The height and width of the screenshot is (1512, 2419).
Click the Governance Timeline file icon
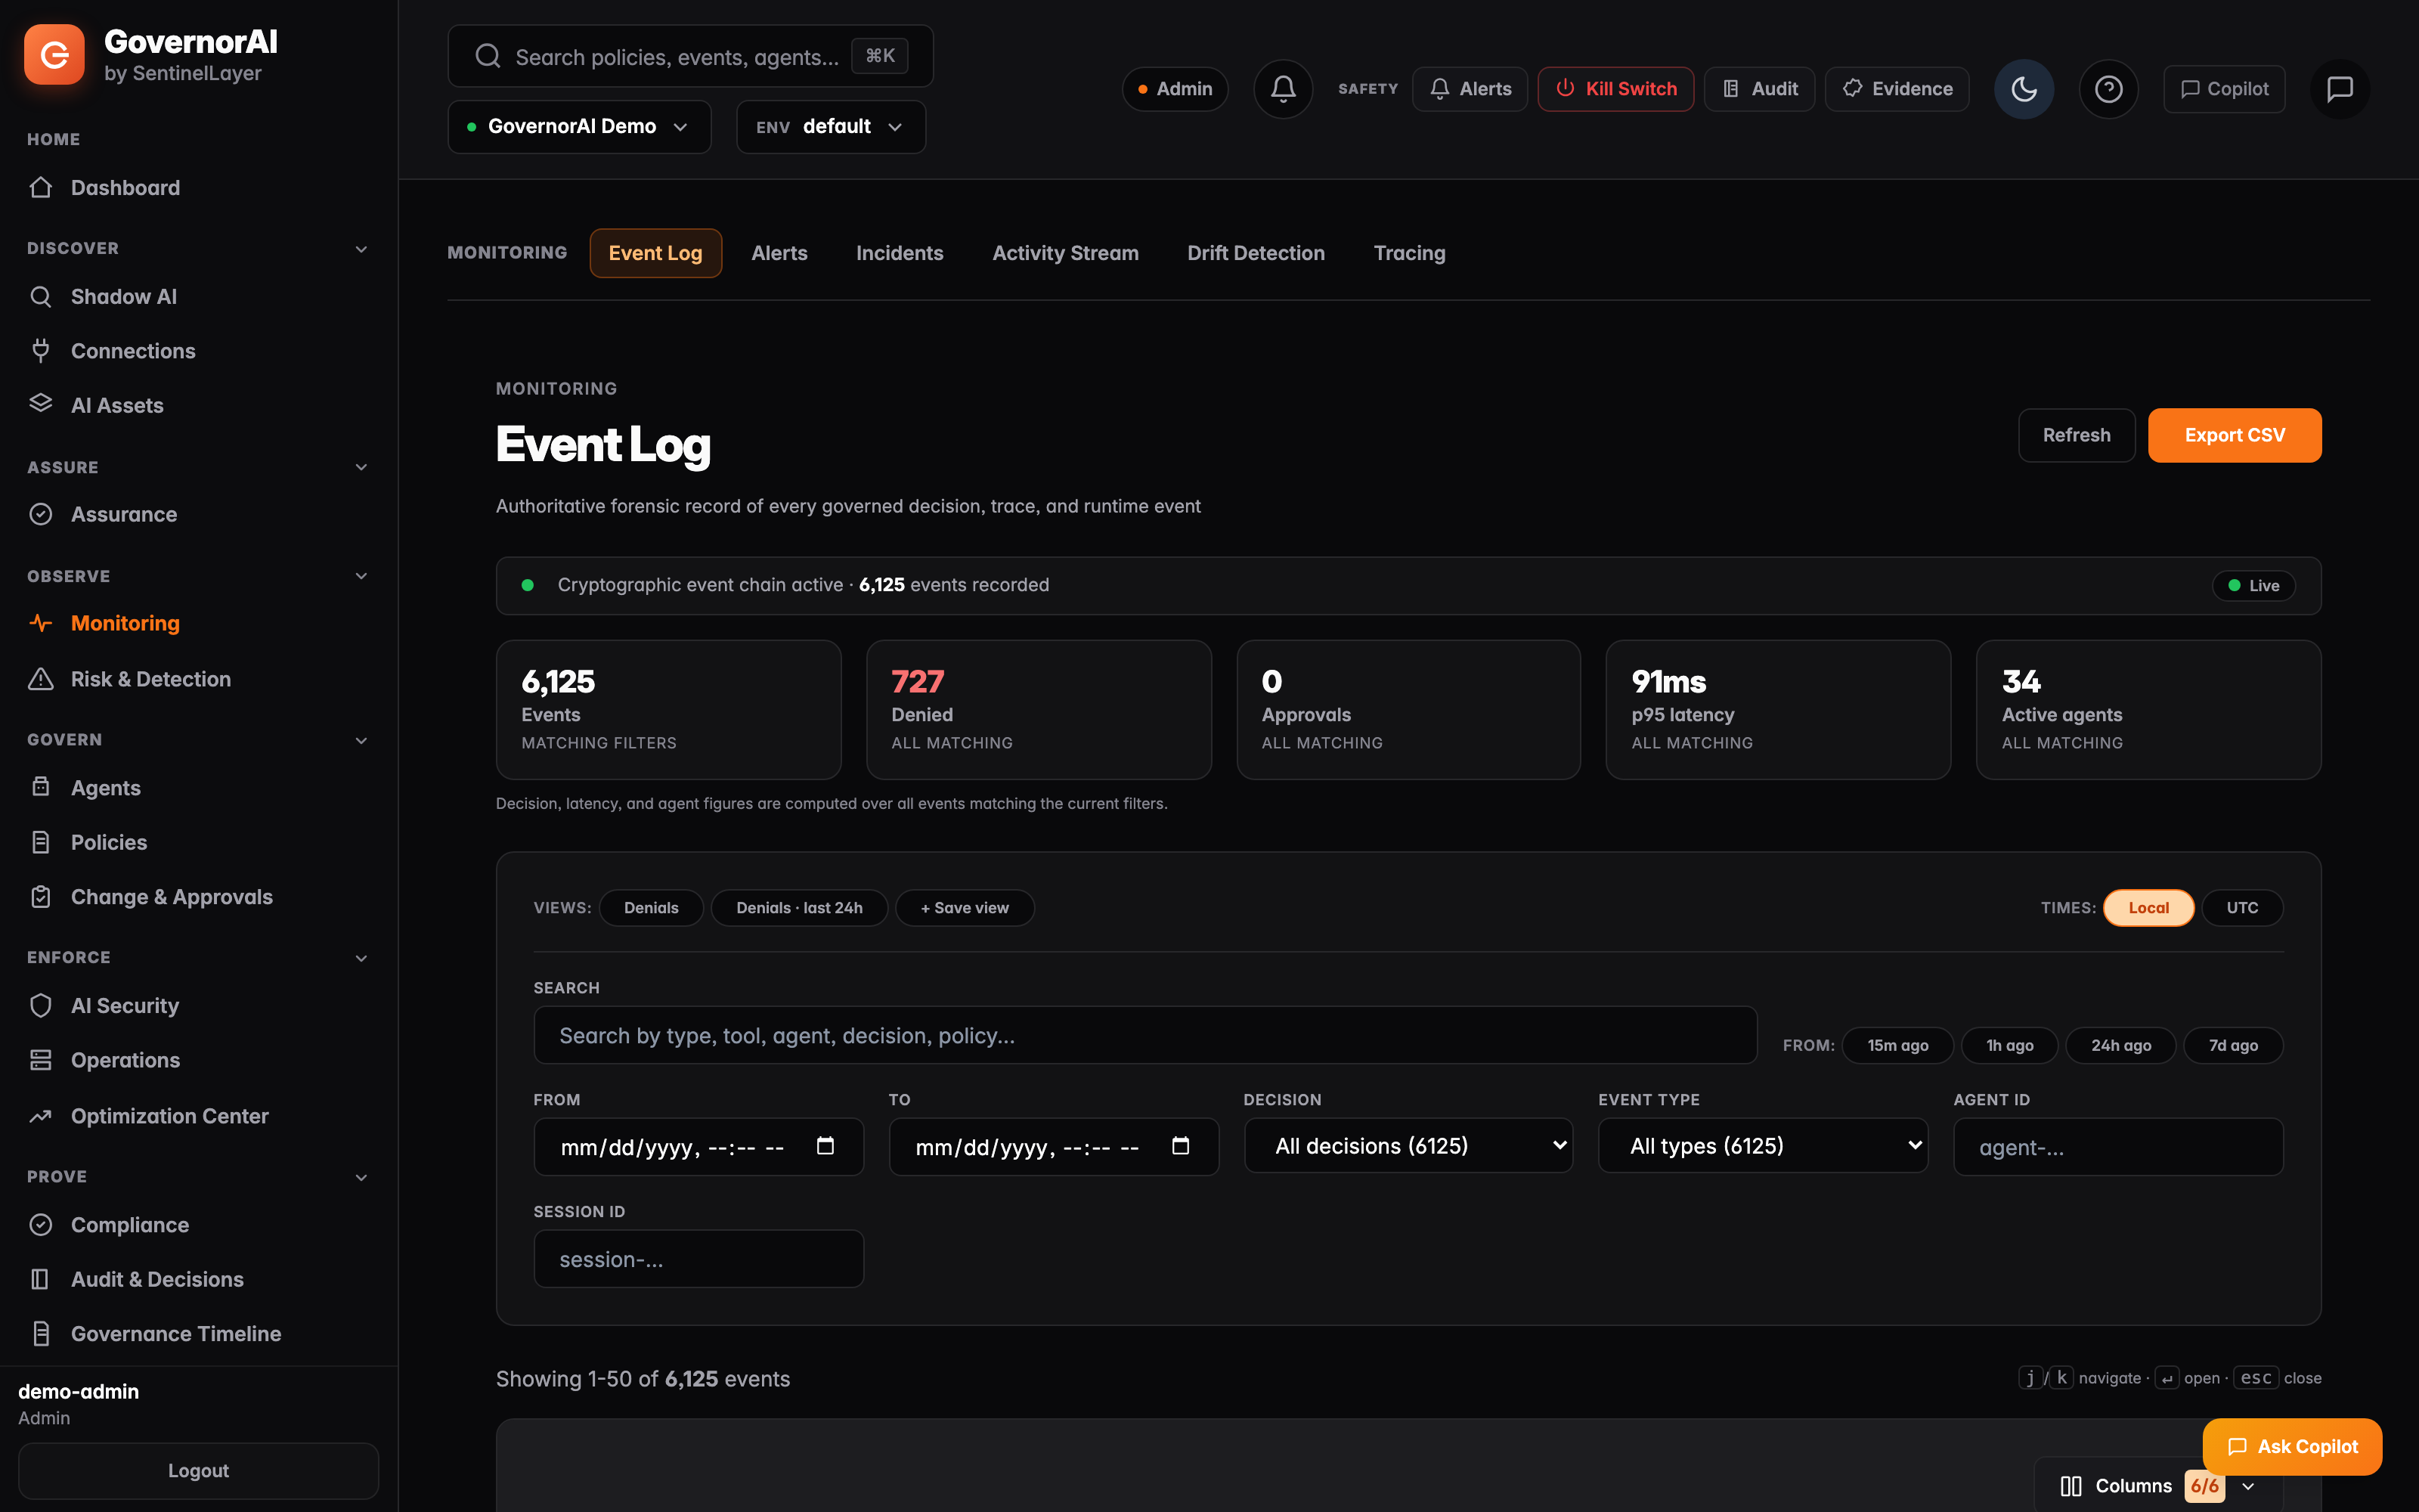(41, 1333)
